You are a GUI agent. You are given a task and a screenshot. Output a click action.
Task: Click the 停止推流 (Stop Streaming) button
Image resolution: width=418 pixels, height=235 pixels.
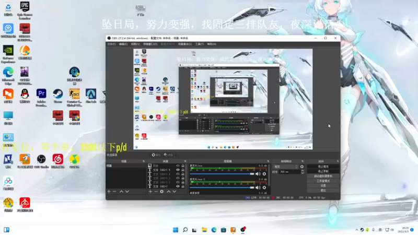[x=323, y=167]
